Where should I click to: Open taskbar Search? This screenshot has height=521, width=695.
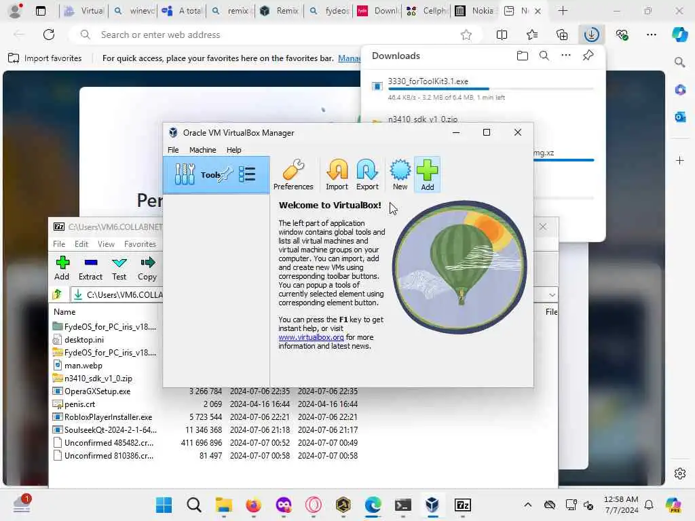(x=193, y=505)
